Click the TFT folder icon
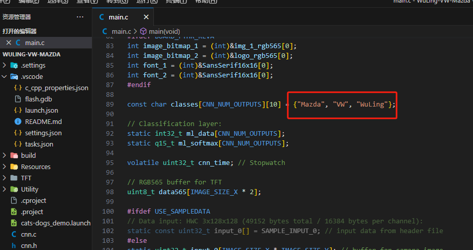The width and height of the screenshot is (473, 250). 14,178
